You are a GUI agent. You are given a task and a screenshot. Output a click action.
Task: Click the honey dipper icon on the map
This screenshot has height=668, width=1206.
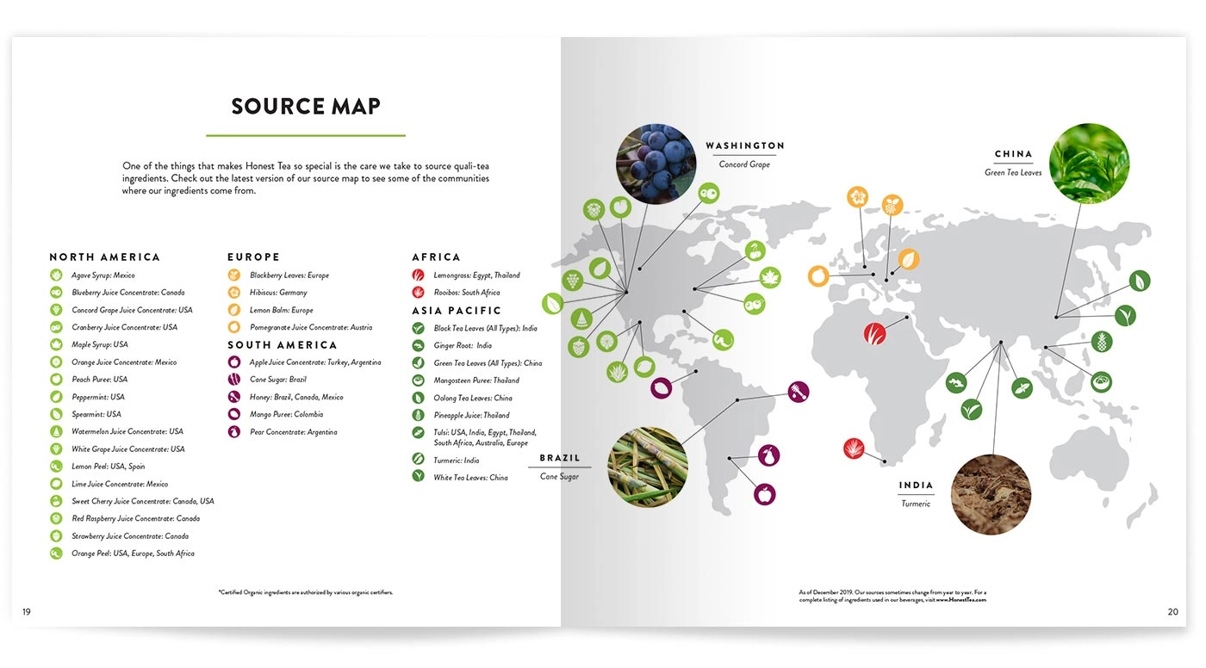799,392
